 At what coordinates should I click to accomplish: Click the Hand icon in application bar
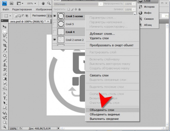43,3
